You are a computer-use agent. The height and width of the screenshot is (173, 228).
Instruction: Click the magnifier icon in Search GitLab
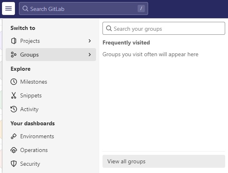pyautogui.click(x=25, y=8)
